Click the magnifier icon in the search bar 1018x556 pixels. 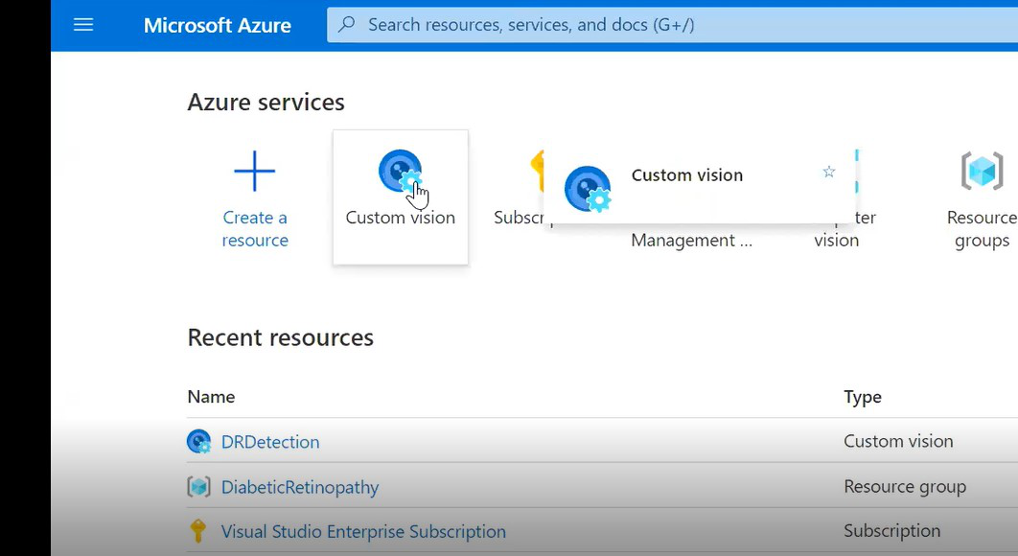(347, 24)
